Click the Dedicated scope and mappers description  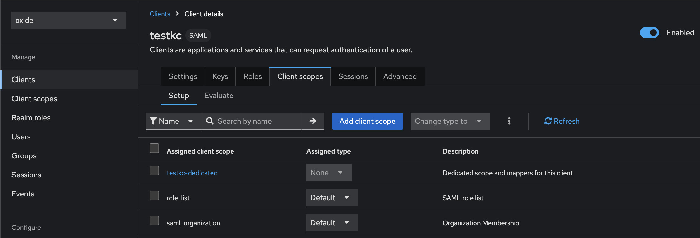508,173
